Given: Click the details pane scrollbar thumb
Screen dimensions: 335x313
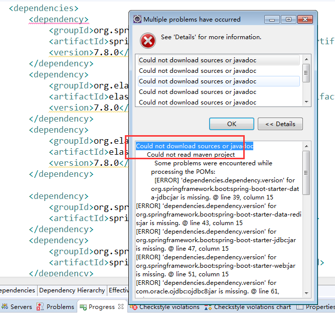Looking at the screenshot, I should click(x=306, y=172).
